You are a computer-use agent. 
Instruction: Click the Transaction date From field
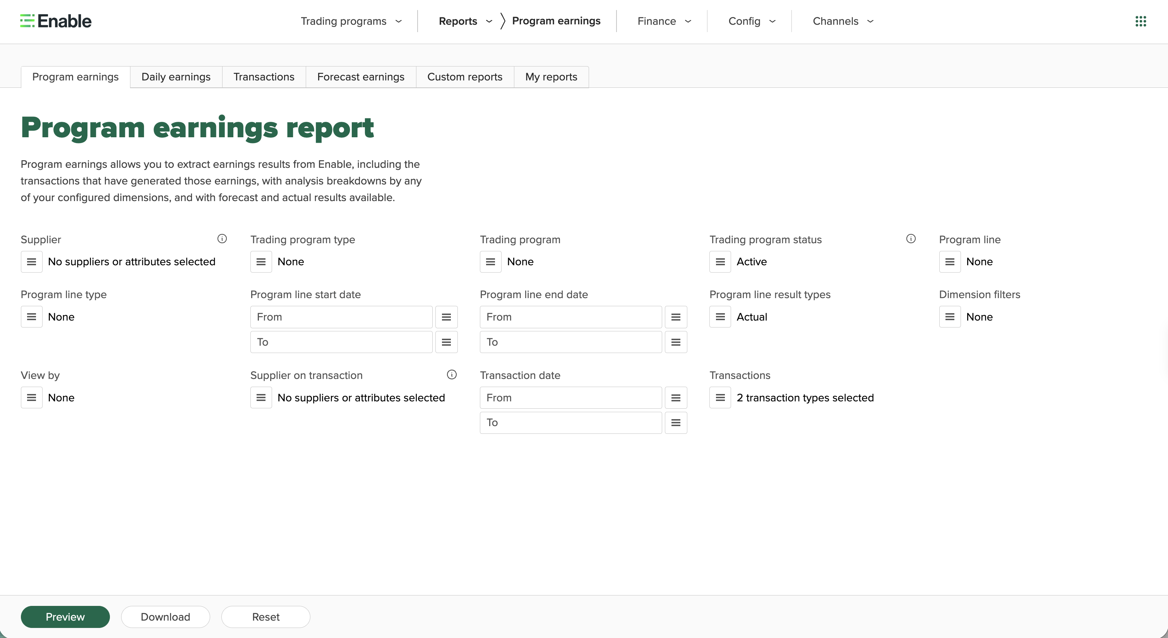tap(571, 397)
